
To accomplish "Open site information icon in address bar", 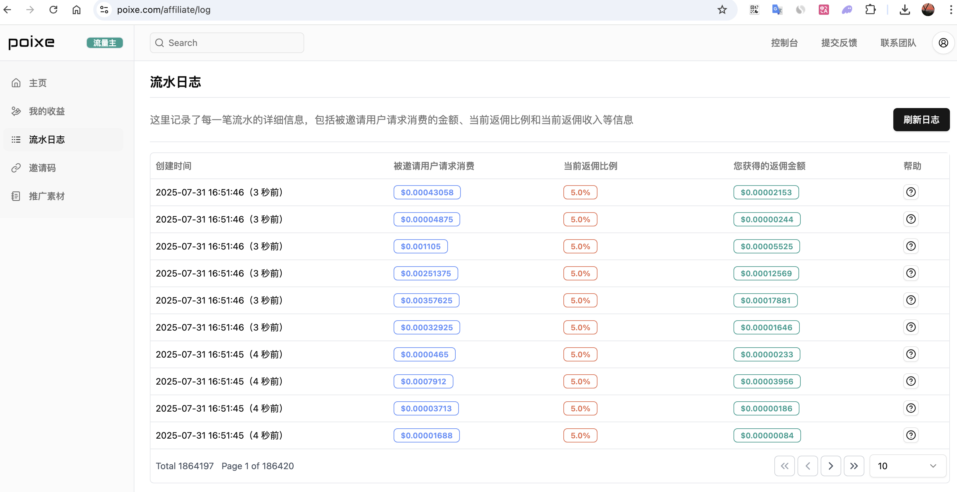I will point(105,10).
